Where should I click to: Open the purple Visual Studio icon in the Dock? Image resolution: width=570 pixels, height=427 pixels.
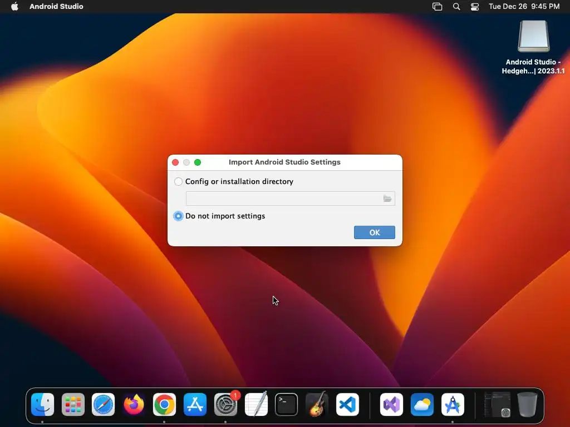391,405
